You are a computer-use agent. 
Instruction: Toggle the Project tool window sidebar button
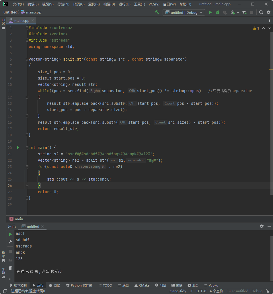click(3, 24)
